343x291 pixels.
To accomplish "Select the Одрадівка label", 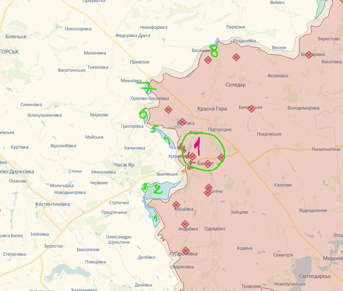I will click(215, 229).
